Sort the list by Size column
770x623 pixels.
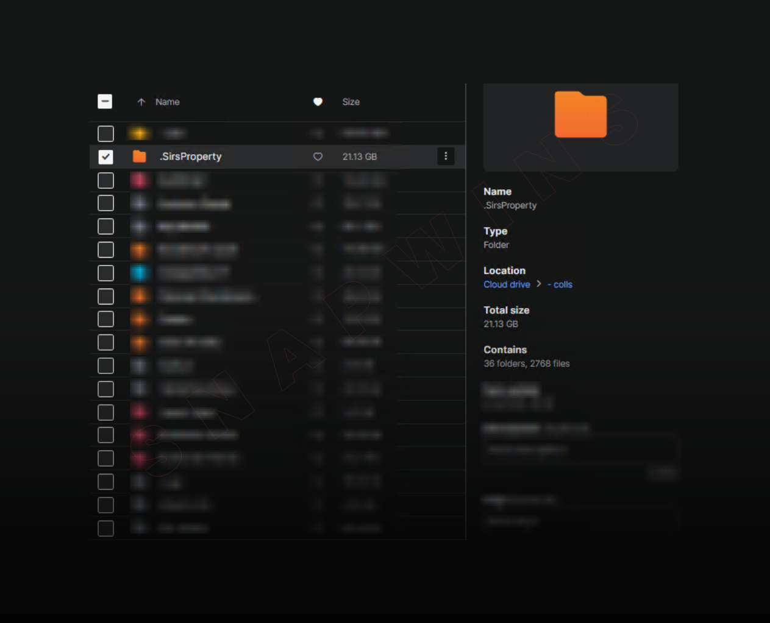click(351, 102)
